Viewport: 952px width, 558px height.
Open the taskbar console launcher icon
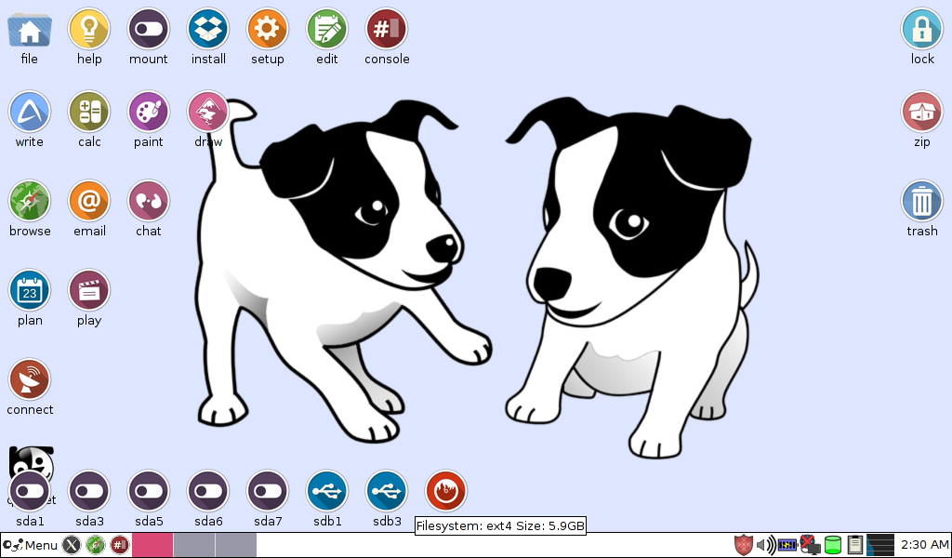[120, 545]
